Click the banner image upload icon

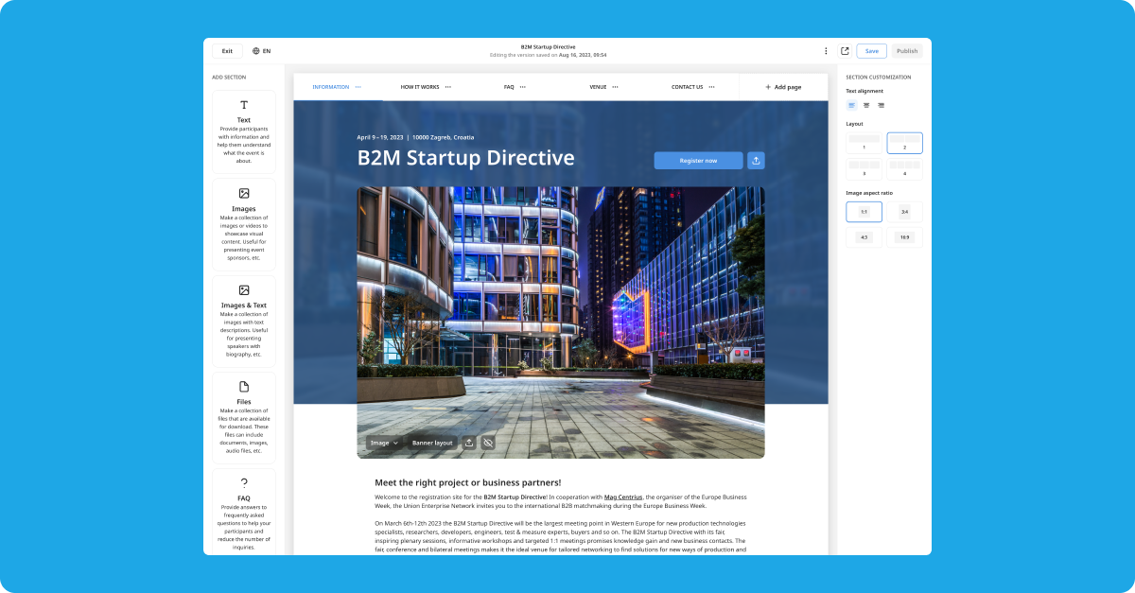click(469, 442)
